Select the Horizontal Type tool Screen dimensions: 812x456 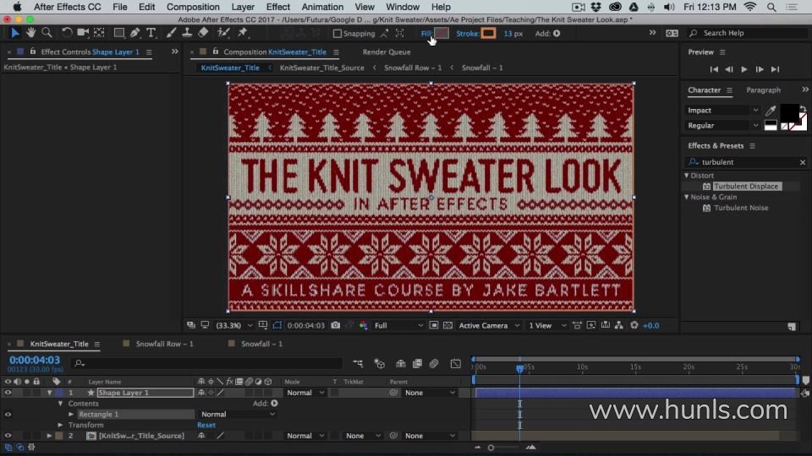tap(151, 33)
